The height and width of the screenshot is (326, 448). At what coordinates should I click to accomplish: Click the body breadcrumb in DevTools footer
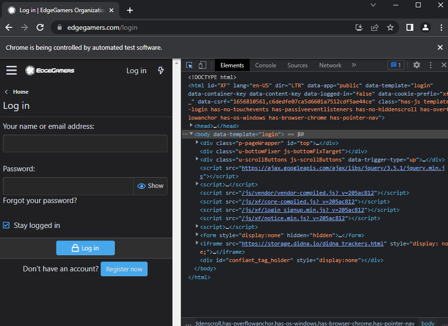point(427,323)
